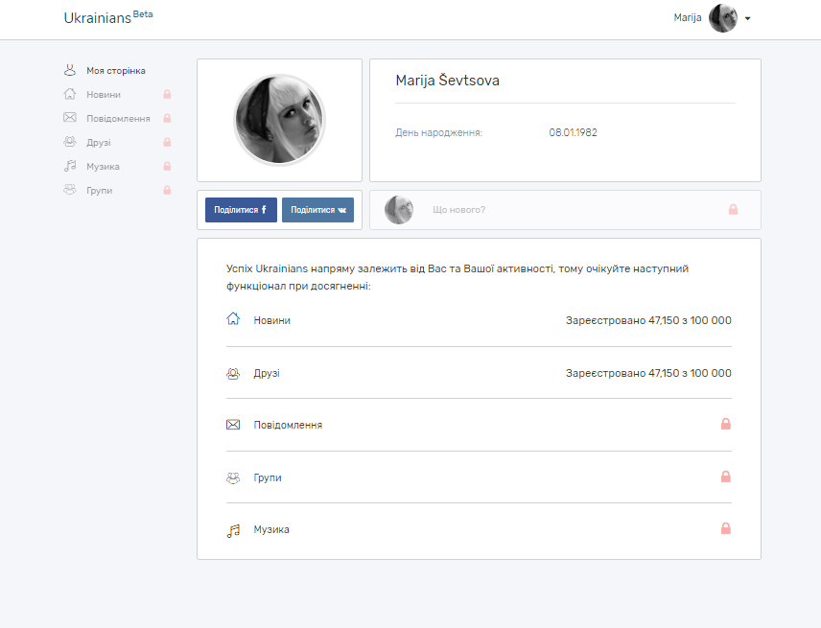Screen dimensions: 821x628
Task: Click the friends icon beside sidebar Друзі
Action: coord(70,142)
